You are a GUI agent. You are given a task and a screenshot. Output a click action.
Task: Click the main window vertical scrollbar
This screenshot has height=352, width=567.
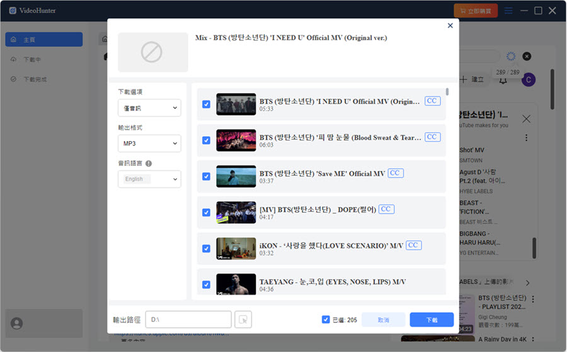552,89
